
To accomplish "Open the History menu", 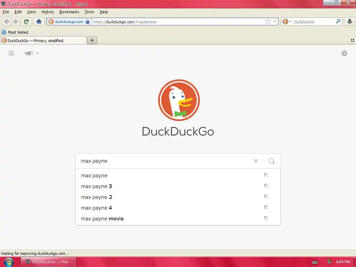I will click(x=48, y=12).
